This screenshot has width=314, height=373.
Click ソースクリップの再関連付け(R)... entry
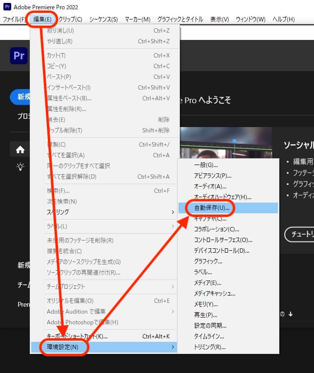click(104, 272)
